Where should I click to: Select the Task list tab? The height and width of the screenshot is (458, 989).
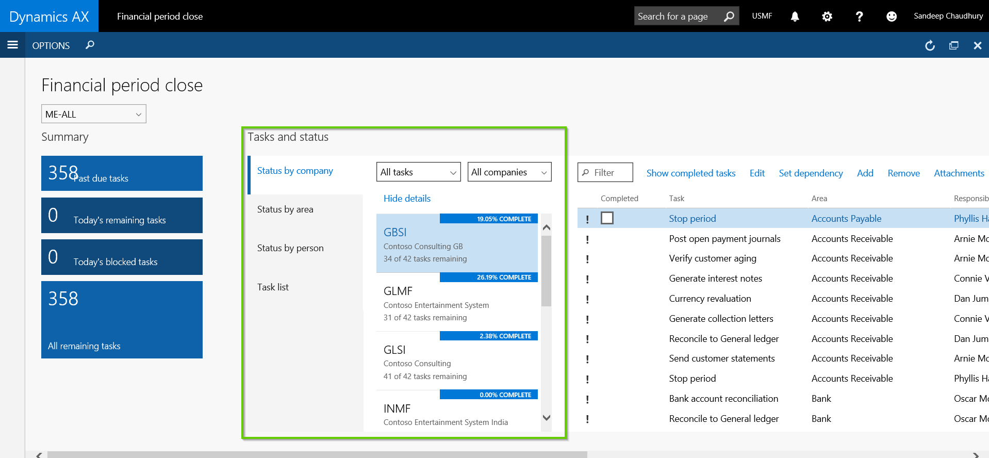point(273,287)
